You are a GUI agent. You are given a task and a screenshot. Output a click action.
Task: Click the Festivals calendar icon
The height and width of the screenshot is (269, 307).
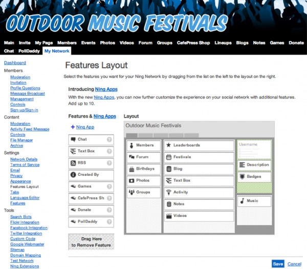click(x=168, y=157)
